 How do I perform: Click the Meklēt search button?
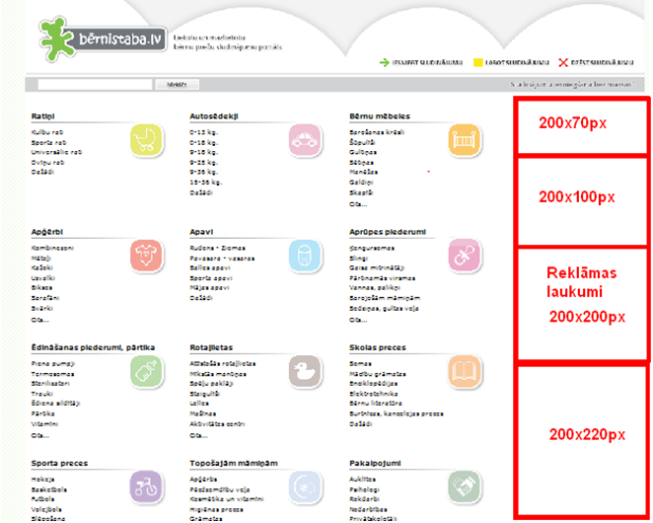click(177, 85)
